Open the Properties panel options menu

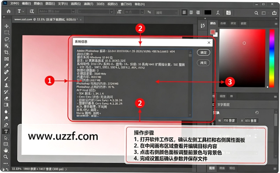click(275, 97)
